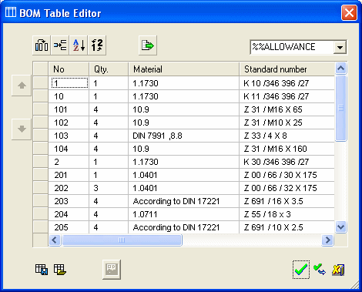362x292 pixels.
Task: Click the load table from folder icon
Action: click(60, 270)
